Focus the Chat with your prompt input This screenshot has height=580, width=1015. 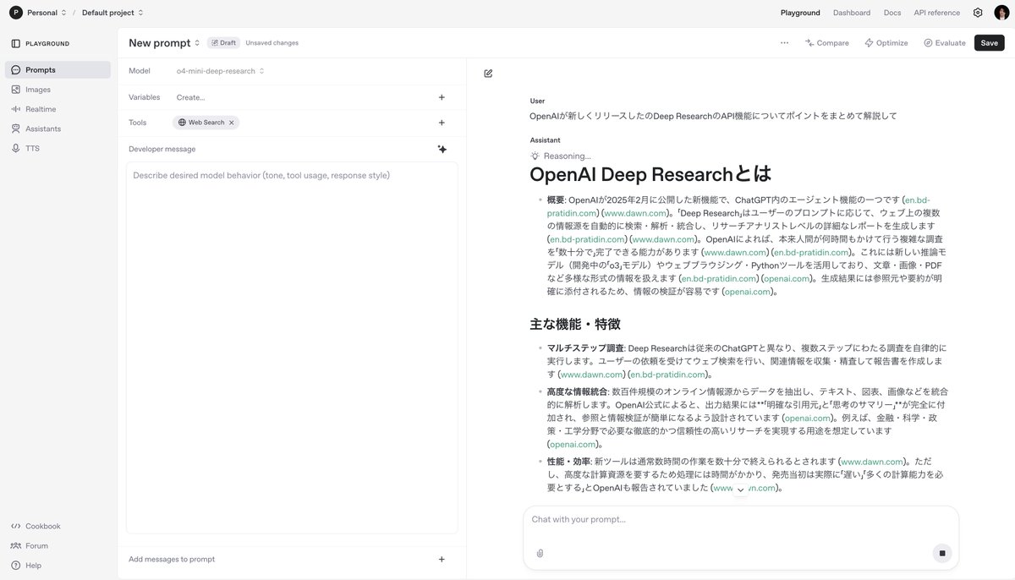pos(741,519)
